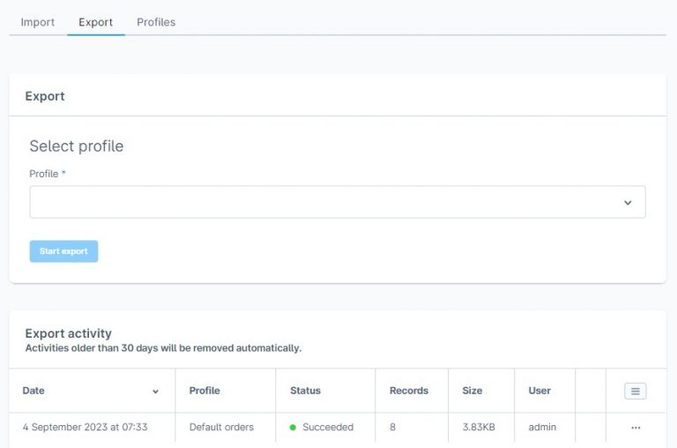Click the Start export button
This screenshot has height=448, width=677.
coord(63,251)
